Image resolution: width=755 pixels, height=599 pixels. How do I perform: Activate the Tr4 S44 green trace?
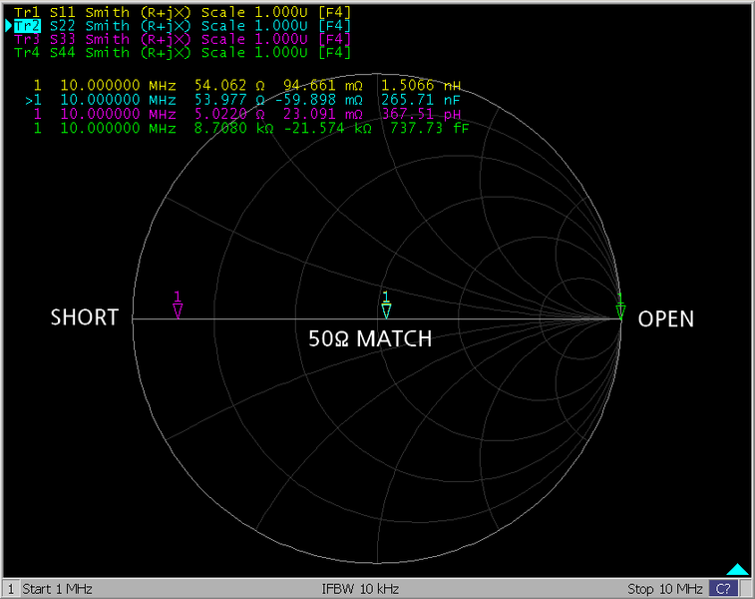(182, 52)
